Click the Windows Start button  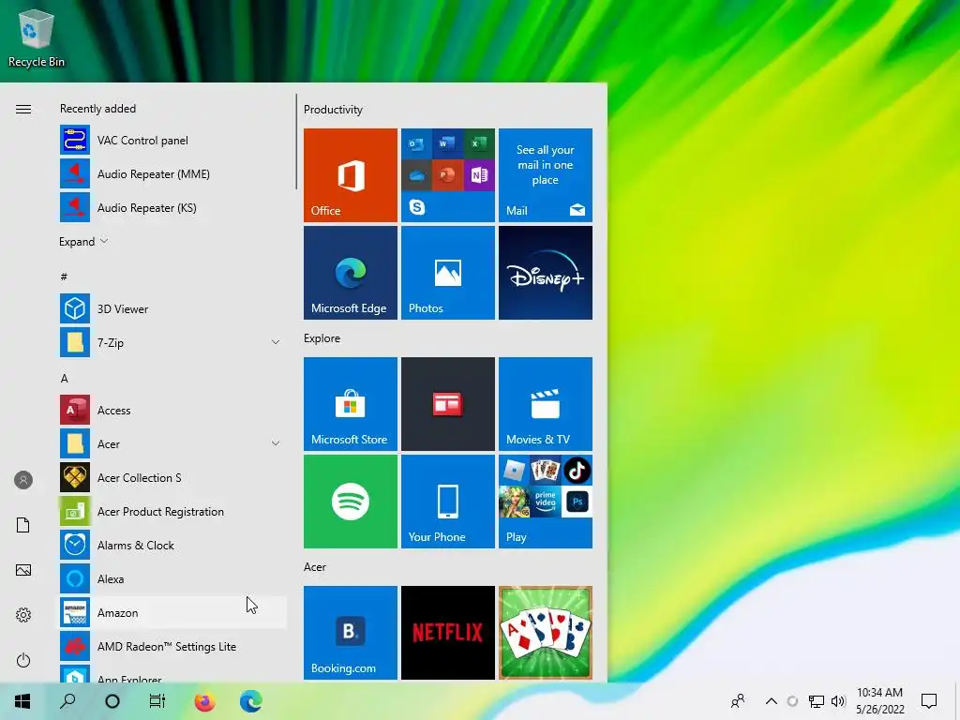click(x=22, y=701)
